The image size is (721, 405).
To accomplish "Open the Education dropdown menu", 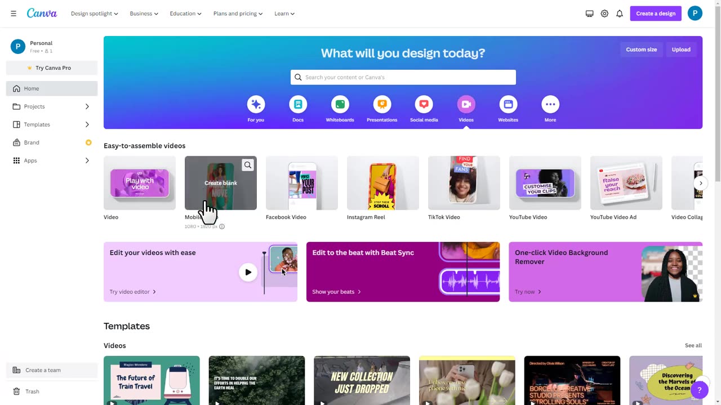I will pos(185,13).
